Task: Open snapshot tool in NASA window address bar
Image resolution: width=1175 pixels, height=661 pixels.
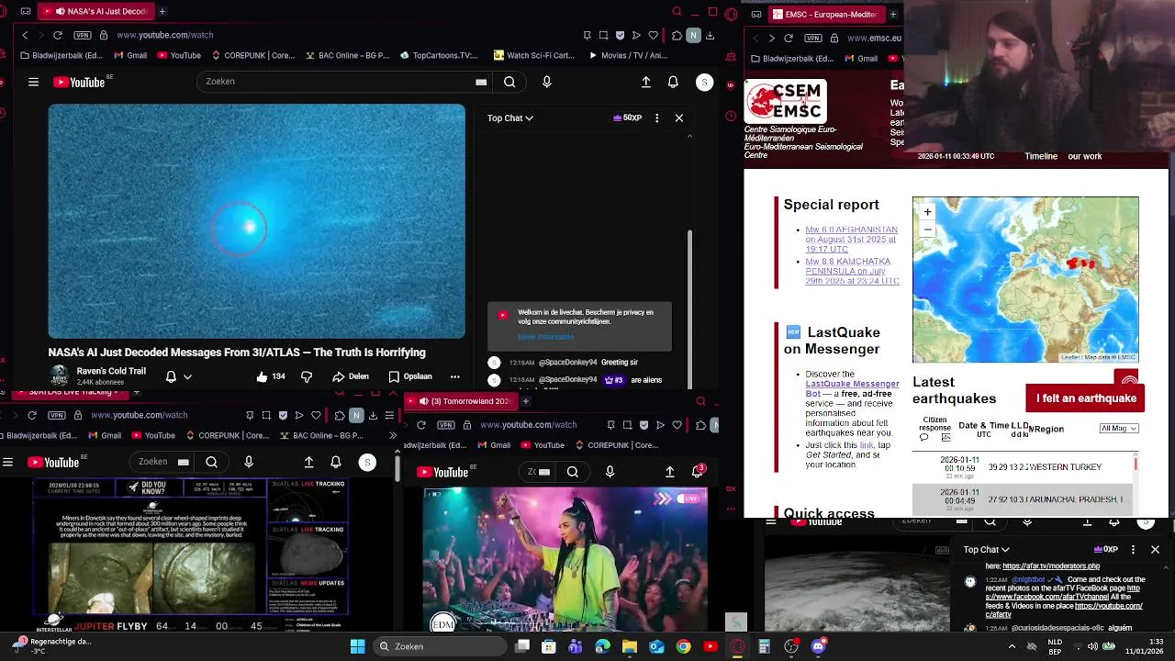Action: 603,35
